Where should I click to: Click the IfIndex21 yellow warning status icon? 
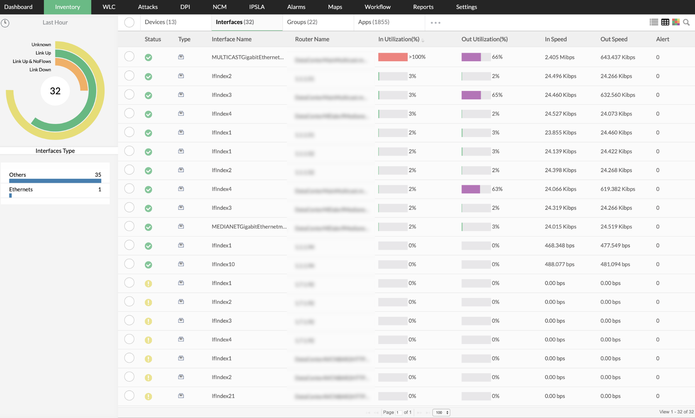148,396
